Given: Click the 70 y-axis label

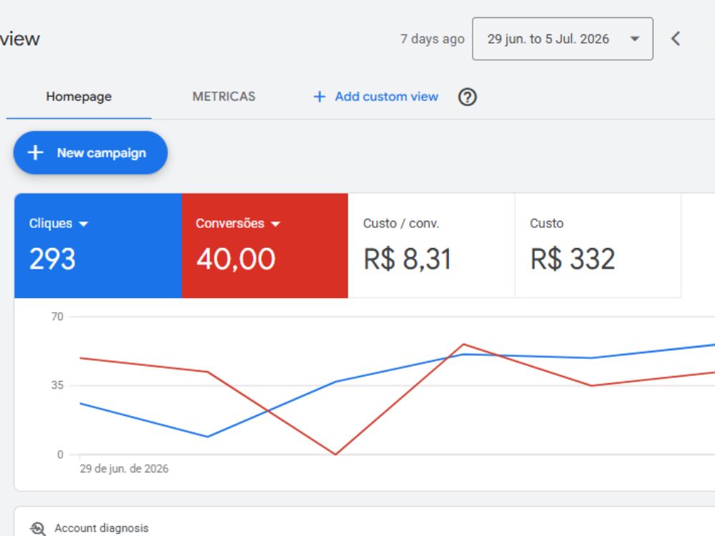Looking at the screenshot, I should coord(57,317).
